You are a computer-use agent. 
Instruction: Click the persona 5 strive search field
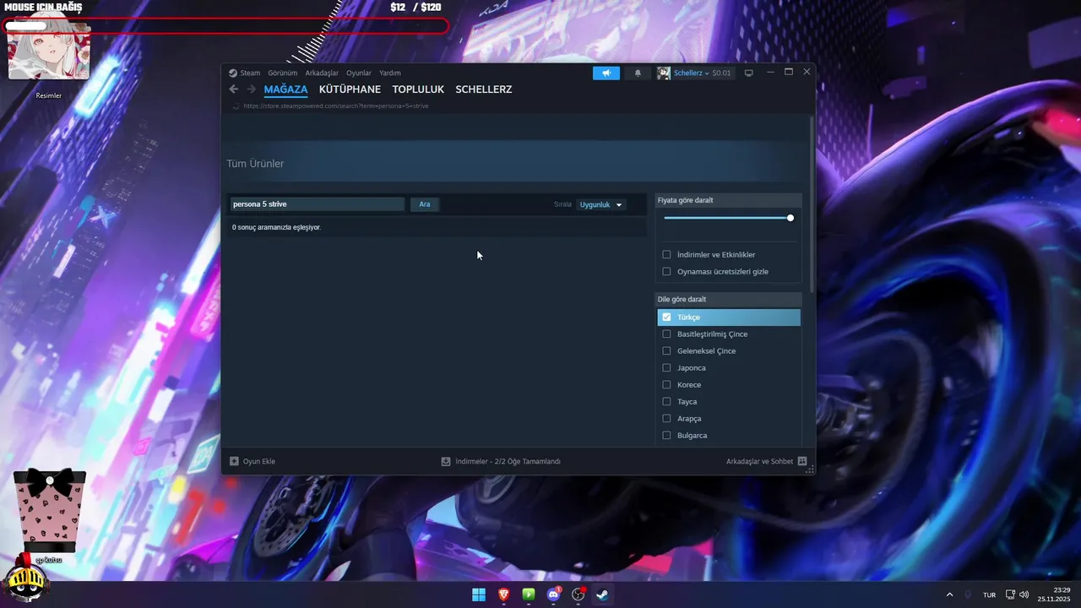pos(317,204)
